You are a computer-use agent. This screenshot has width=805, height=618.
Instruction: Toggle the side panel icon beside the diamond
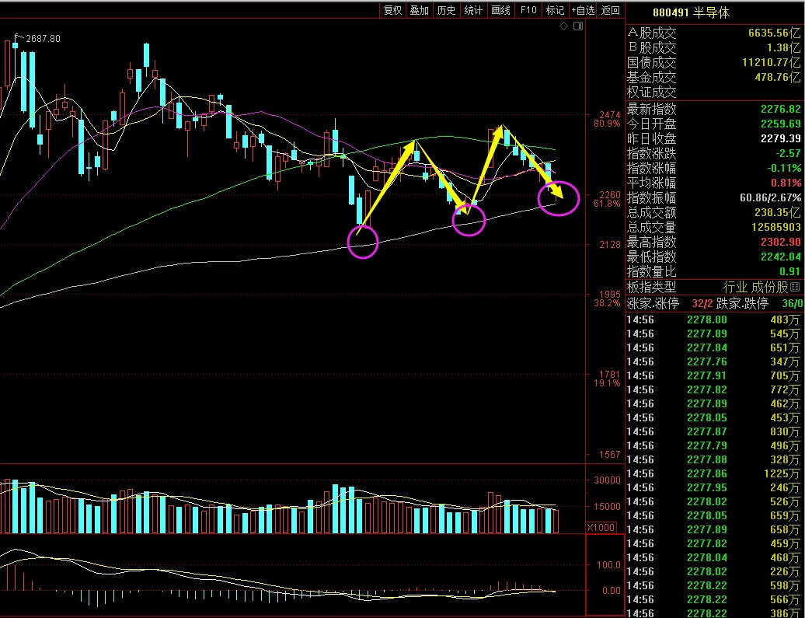pyautogui.click(x=578, y=26)
